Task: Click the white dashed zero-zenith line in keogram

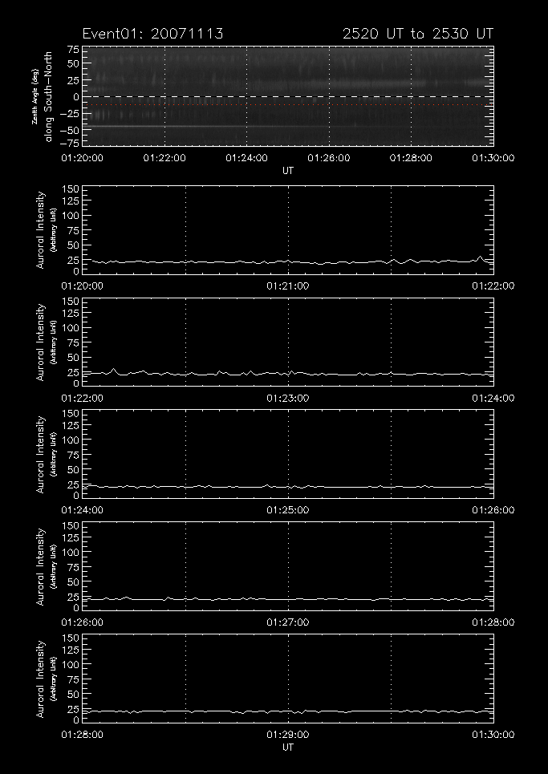Action: coord(288,96)
